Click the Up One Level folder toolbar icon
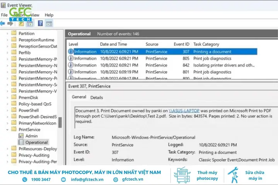 (21, 24)
